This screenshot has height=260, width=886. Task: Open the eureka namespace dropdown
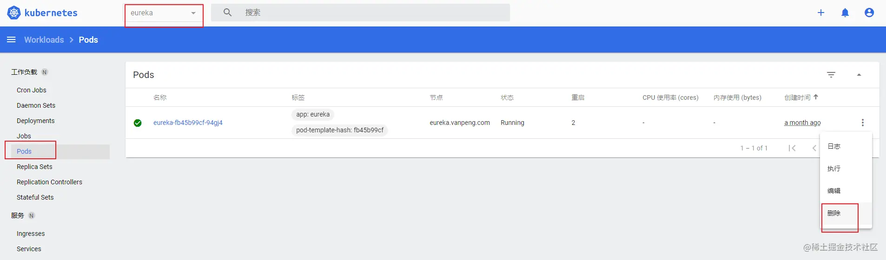coord(164,13)
